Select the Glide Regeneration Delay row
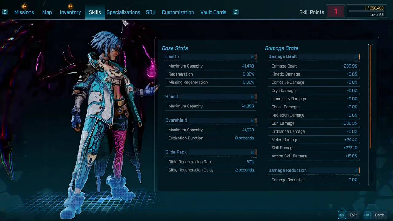Screen dimensions: 393x221 [x=211, y=170]
